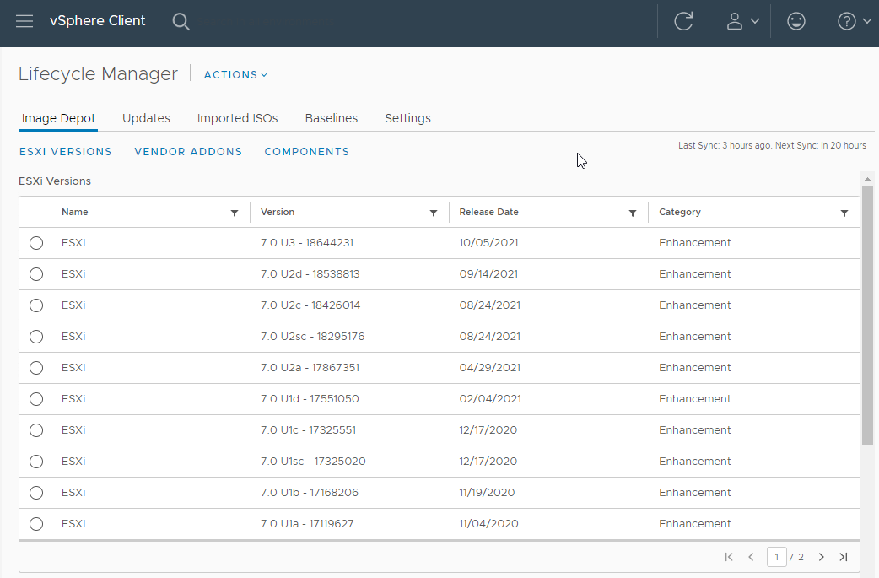The height and width of the screenshot is (578, 879).
Task: Click the page number input field
Action: click(776, 557)
